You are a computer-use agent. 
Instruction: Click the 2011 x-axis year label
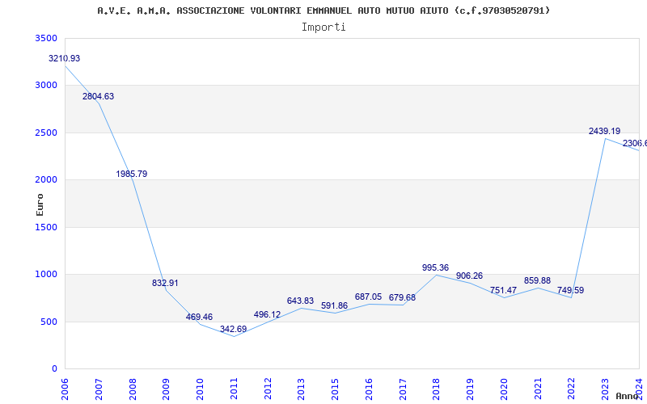(x=234, y=389)
